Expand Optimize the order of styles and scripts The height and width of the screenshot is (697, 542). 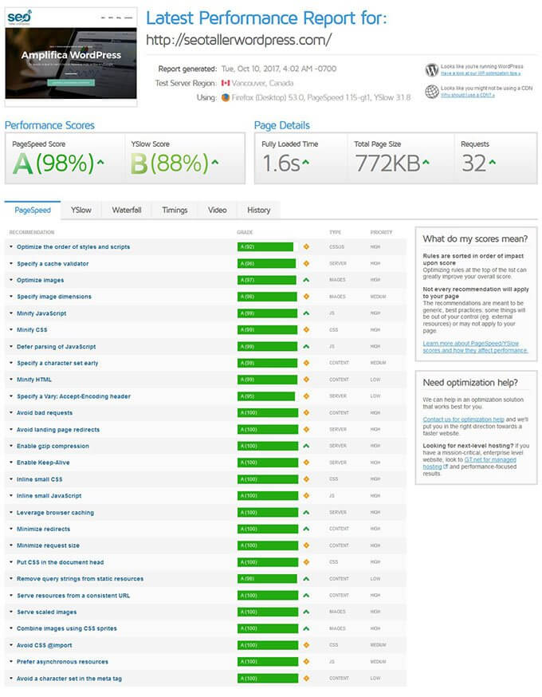click(x=11, y=246)
